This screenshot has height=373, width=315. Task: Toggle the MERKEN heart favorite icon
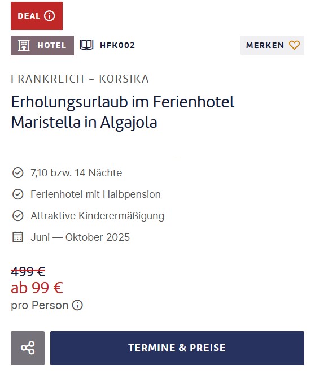[x=294, y=45]
